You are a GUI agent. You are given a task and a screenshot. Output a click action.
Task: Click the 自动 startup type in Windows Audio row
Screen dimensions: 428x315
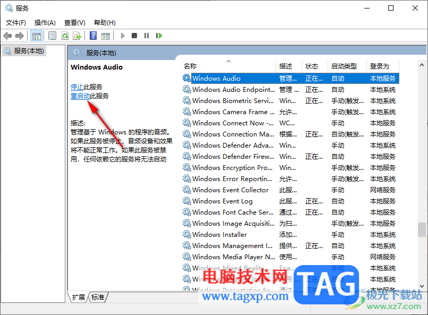tap(338, 78)
